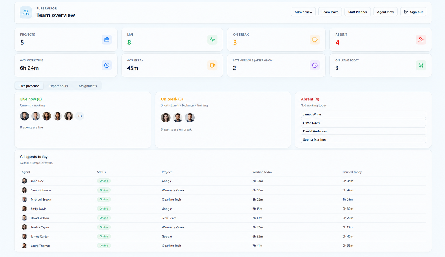Click Sarah Johnson's avatar in table

coord(24,190)
